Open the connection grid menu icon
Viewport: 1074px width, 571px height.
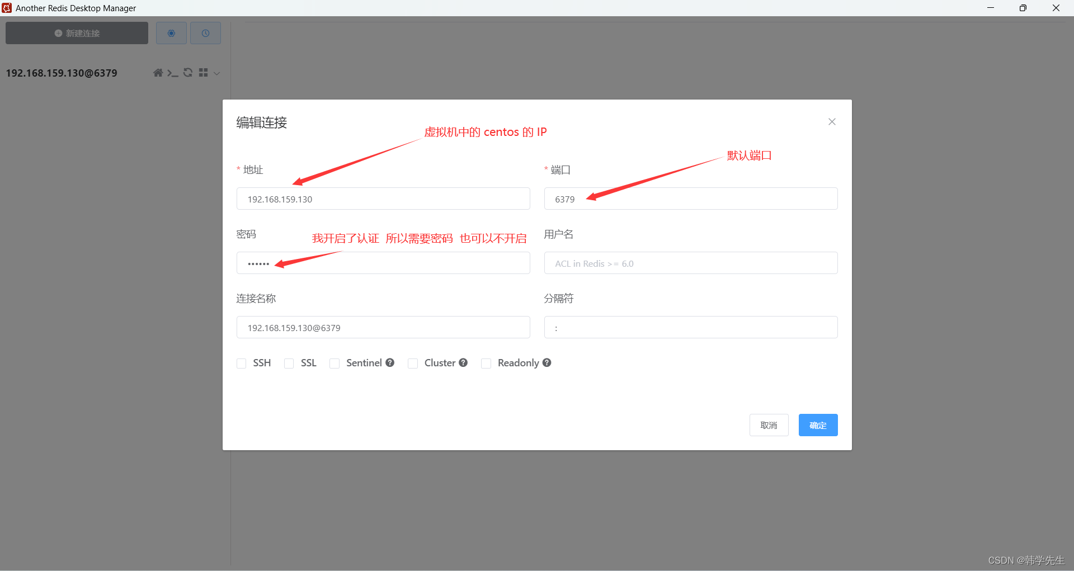pos(203,73)
